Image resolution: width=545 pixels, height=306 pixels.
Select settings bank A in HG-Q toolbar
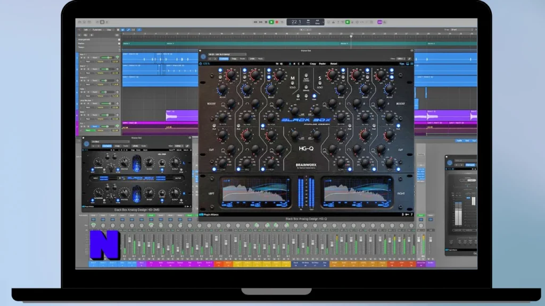pos(290,64)
